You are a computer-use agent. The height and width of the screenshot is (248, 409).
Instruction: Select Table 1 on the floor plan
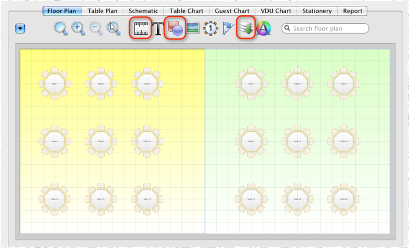(55, 84)
